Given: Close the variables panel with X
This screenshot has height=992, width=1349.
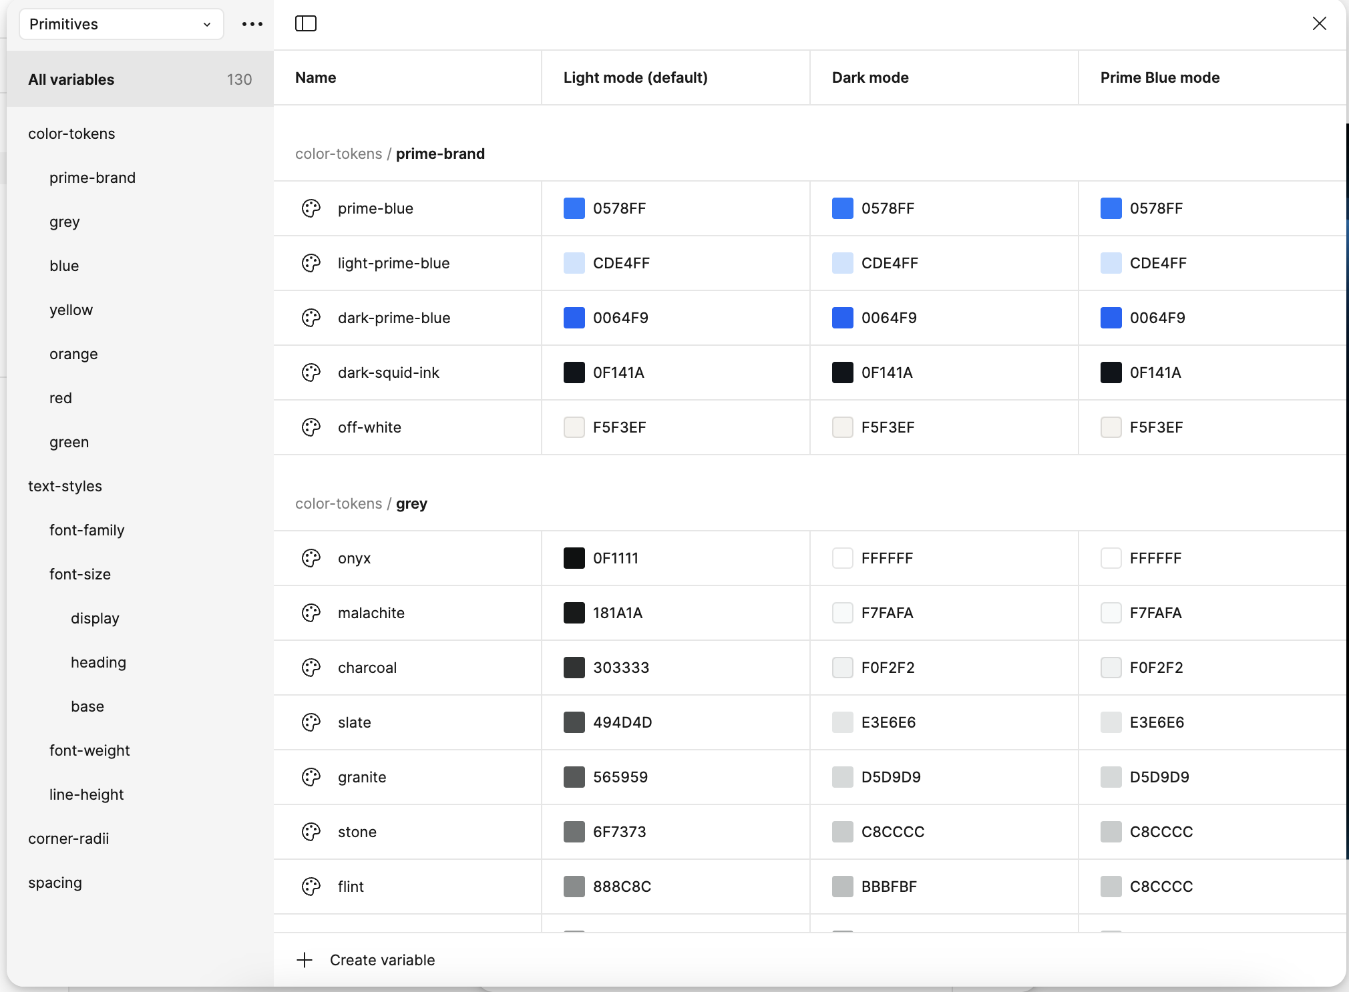Looking at the screenshot, I should pyautogui.click(x=1319, y=24).
